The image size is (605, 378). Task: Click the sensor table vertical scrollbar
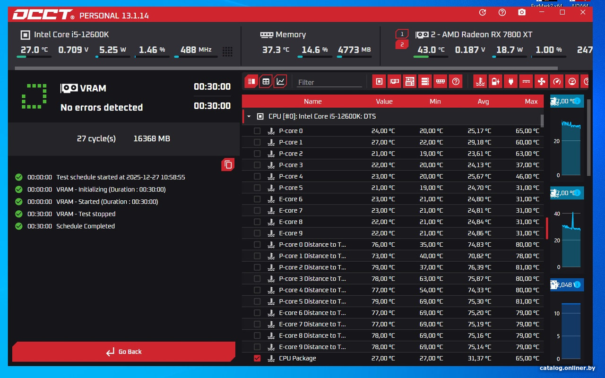(x=542, y=121)
